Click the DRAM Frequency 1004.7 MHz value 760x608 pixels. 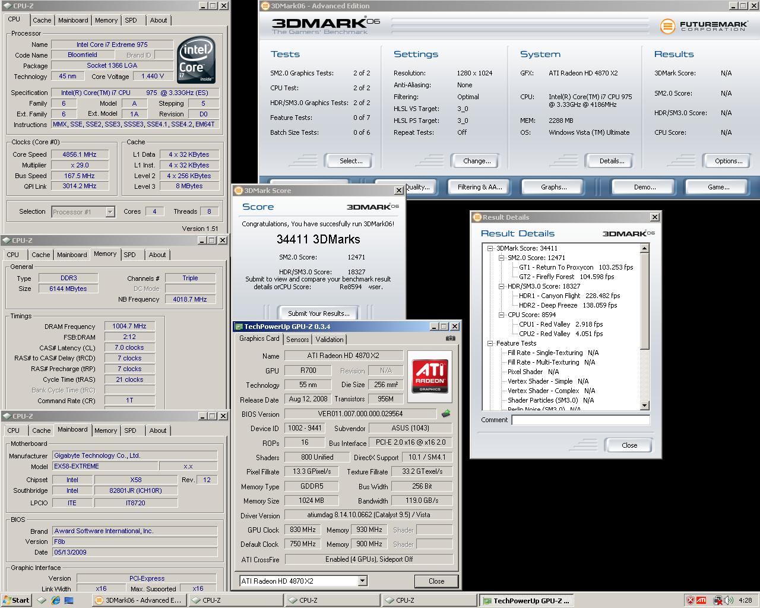[x=129, y=327]
